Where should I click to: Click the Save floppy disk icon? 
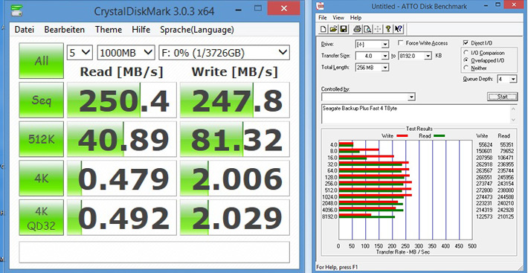pyautogui.click(x=344, y=29)
